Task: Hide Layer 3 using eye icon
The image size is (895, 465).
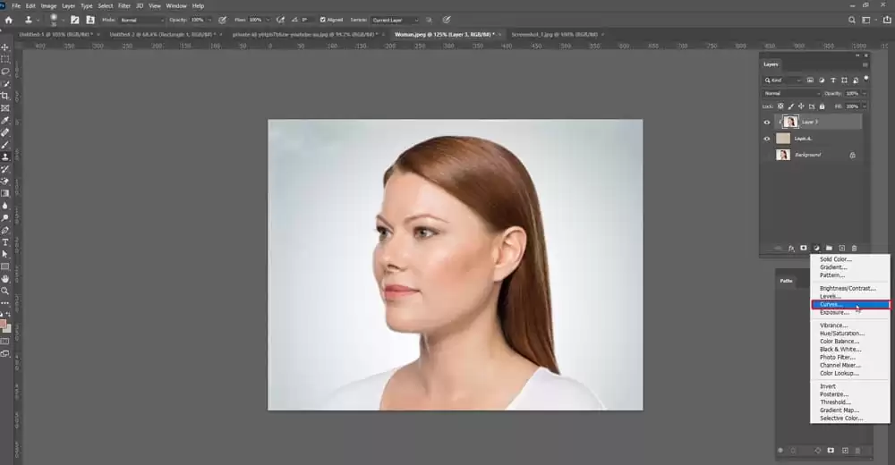Action: pyautogui.click(x=767, y=122)
